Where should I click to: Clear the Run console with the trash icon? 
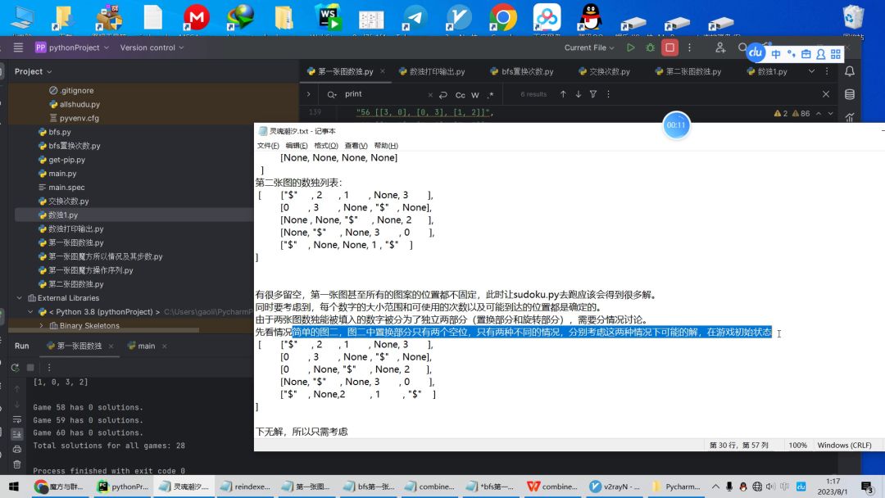tap(16, 464)
